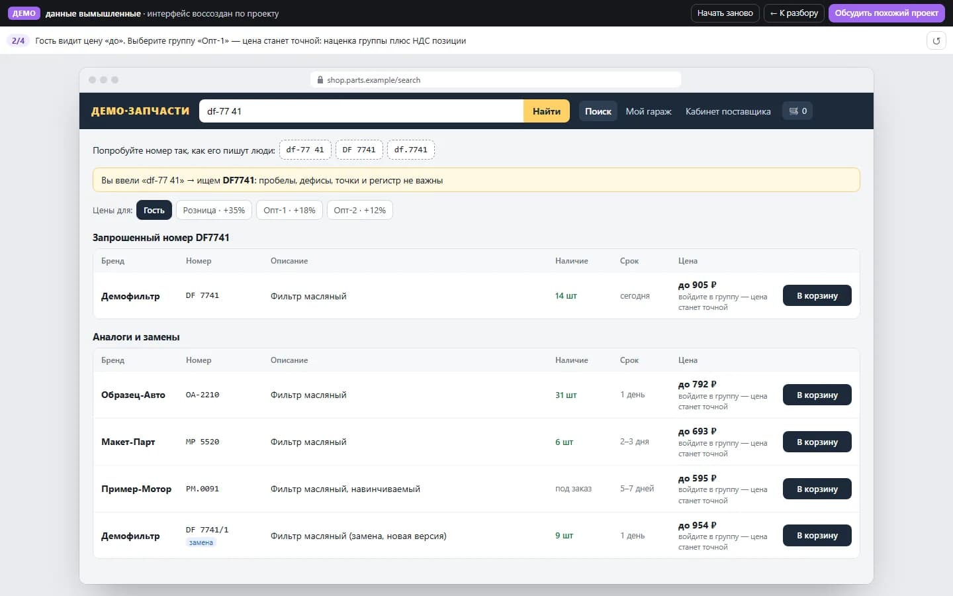Try the sample number chip df-77 41

[305, 150]
